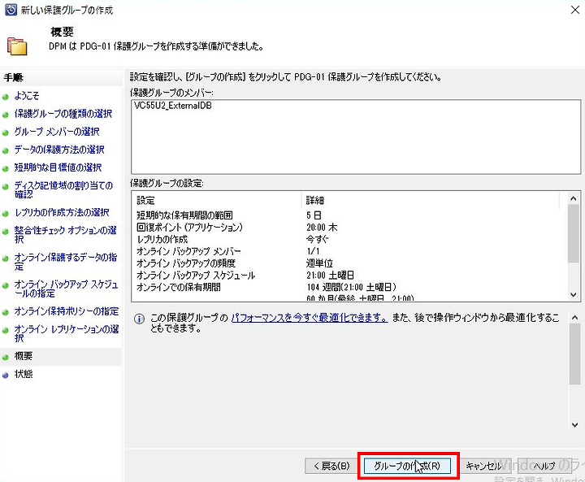Select the ようこそ step
Viewport: 585px width, 482px height.
pyautogui.click(x=27, y=96)
